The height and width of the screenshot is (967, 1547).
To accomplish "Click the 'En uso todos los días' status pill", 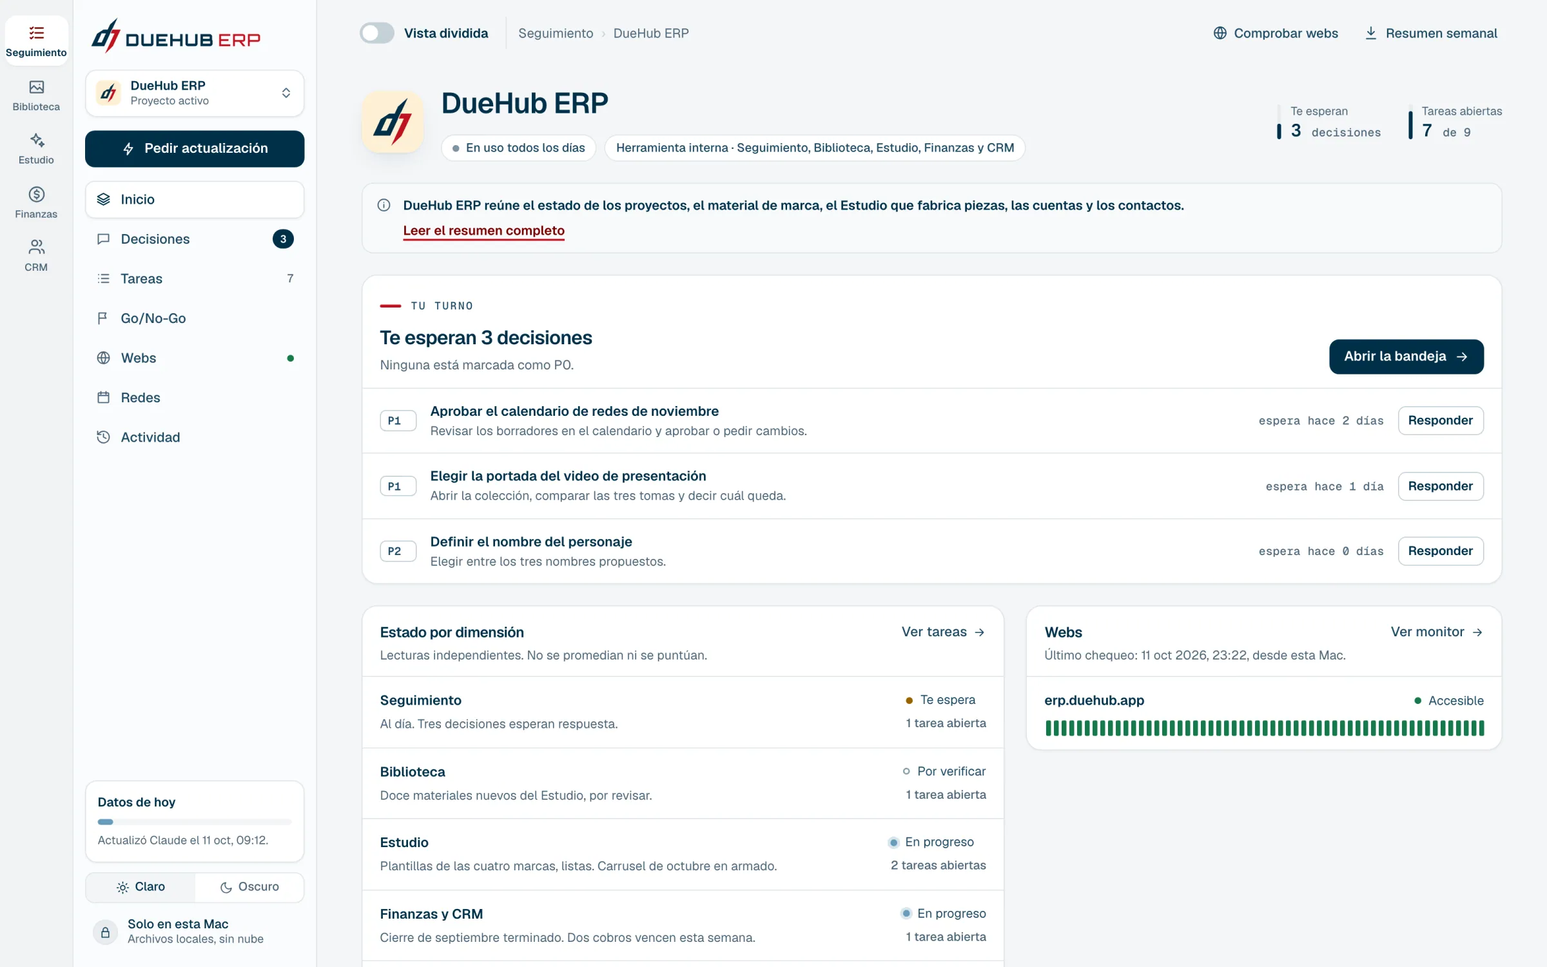I will [519, 148].
